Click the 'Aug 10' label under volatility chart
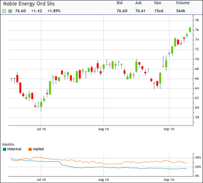The width and height of the screenshot is (203, 183). click(x=104, y=180)
